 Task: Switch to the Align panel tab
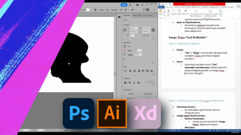[x=140, y=15]
